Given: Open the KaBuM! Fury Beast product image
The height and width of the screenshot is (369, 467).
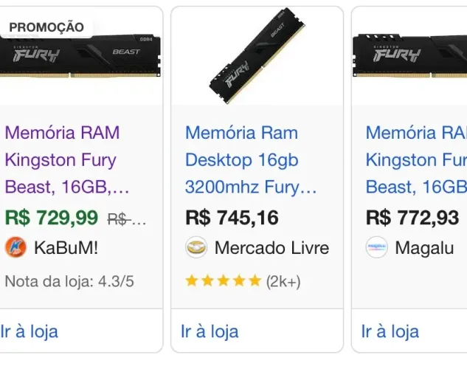Looking at the screenshot, I should pos(80,56).
